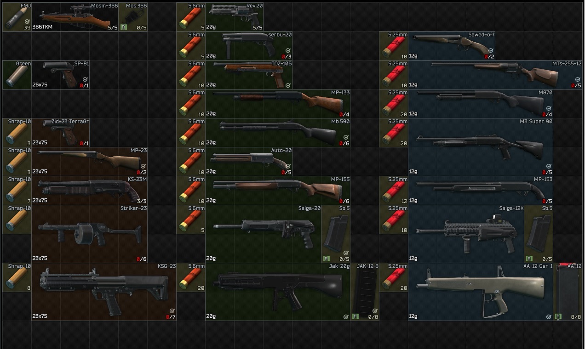Select the SP-81 flare pistol
This screenshot has width=585, height=349.
tap(61, 74)
